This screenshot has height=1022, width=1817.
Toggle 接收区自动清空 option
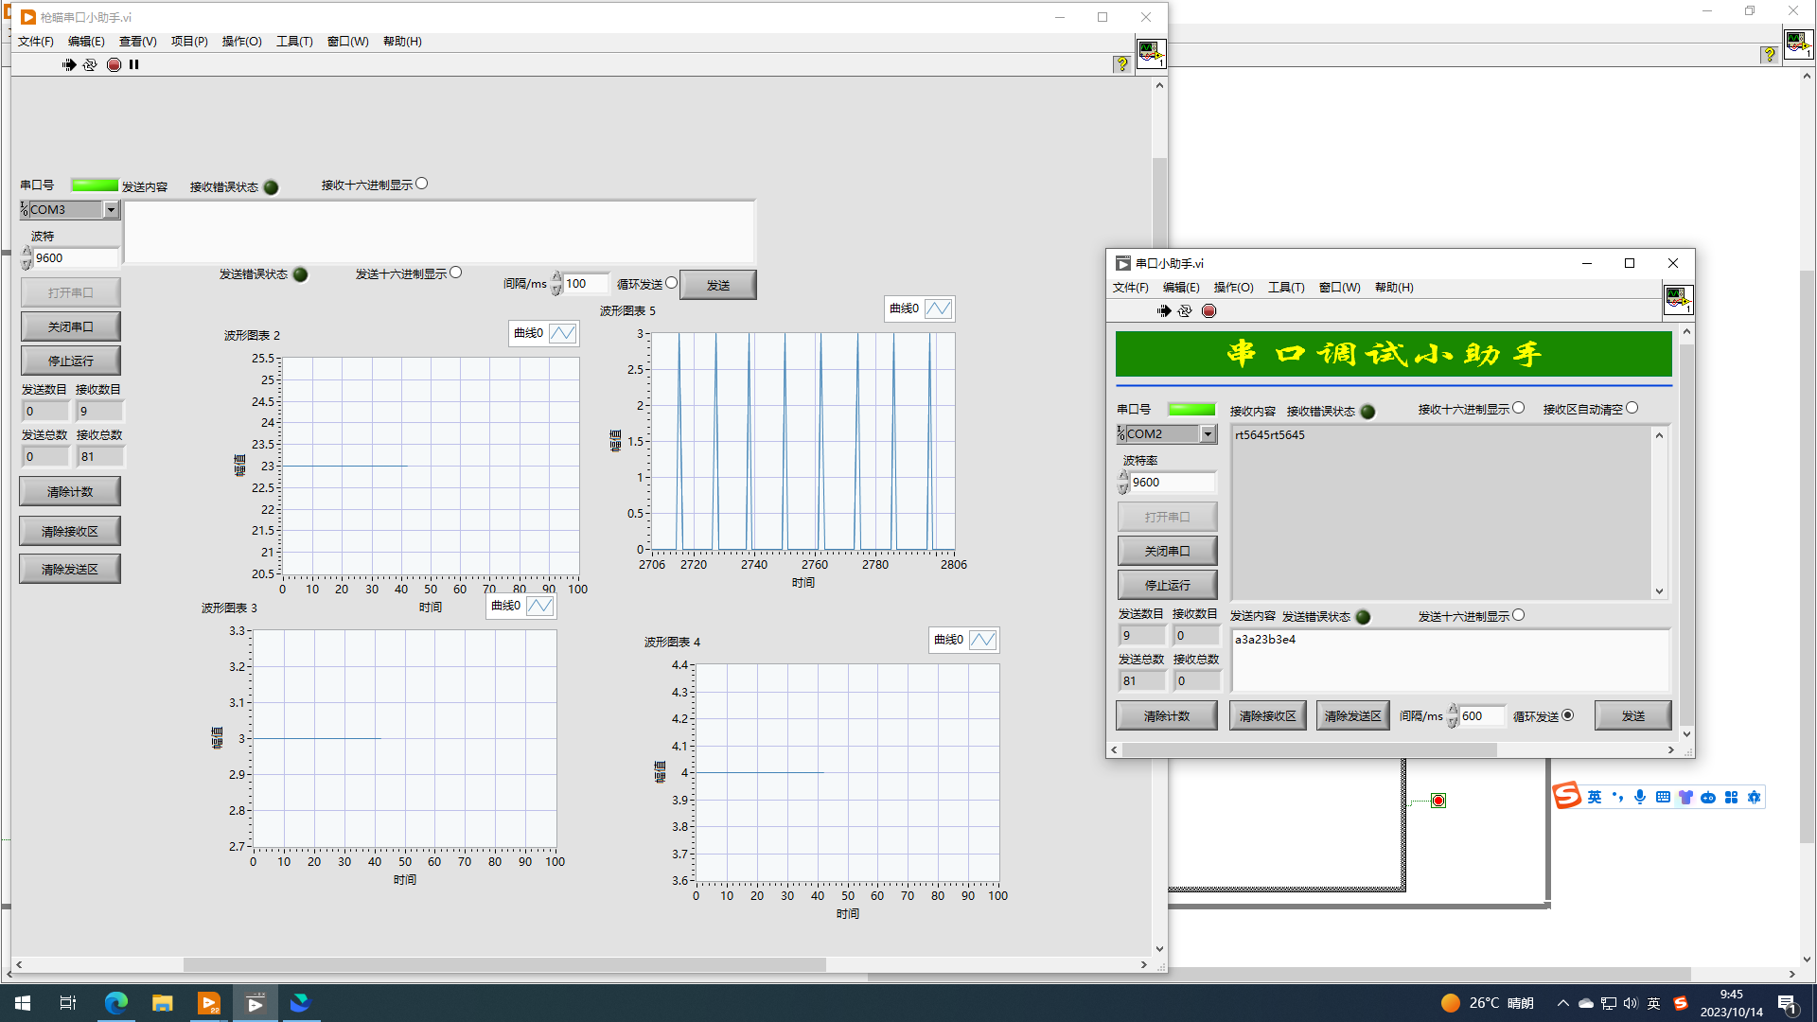[x=1632, y=408]
